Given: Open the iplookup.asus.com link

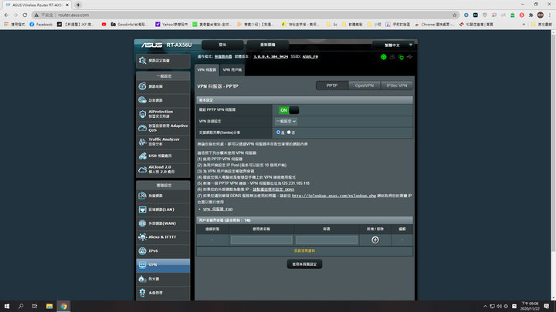Looking at the screenshot, I should (x=334, y=196).
